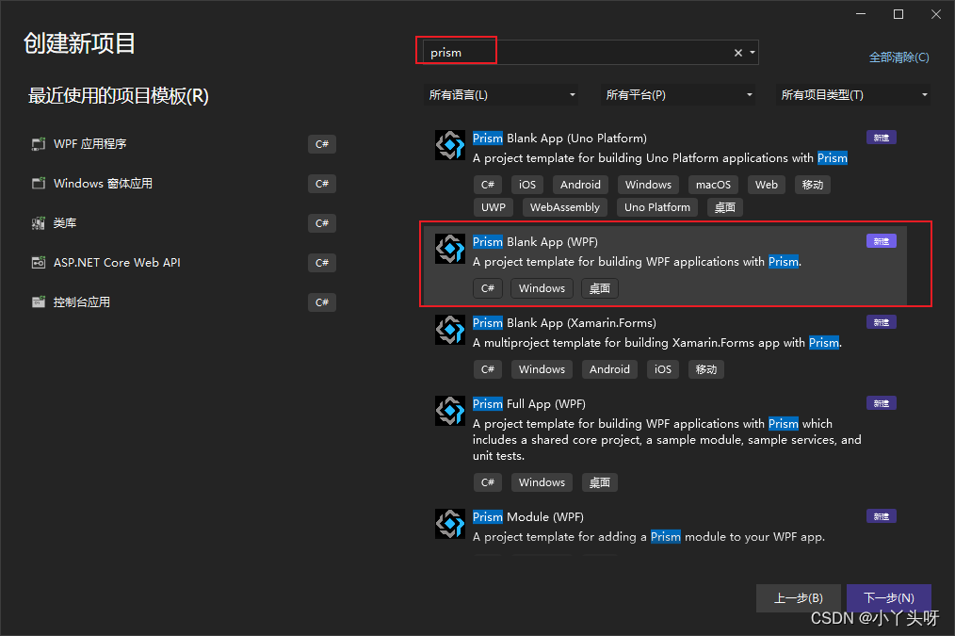Viewport: 955px width, 636px height.
Task: Click the Prism Blank App (Xamarin.Forms) template icon
Action: [x=450, y=330]
